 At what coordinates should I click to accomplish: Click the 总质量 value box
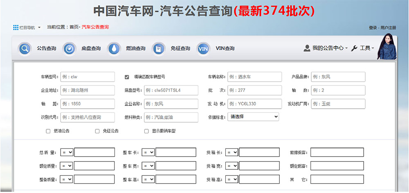(x=94, y=152)
